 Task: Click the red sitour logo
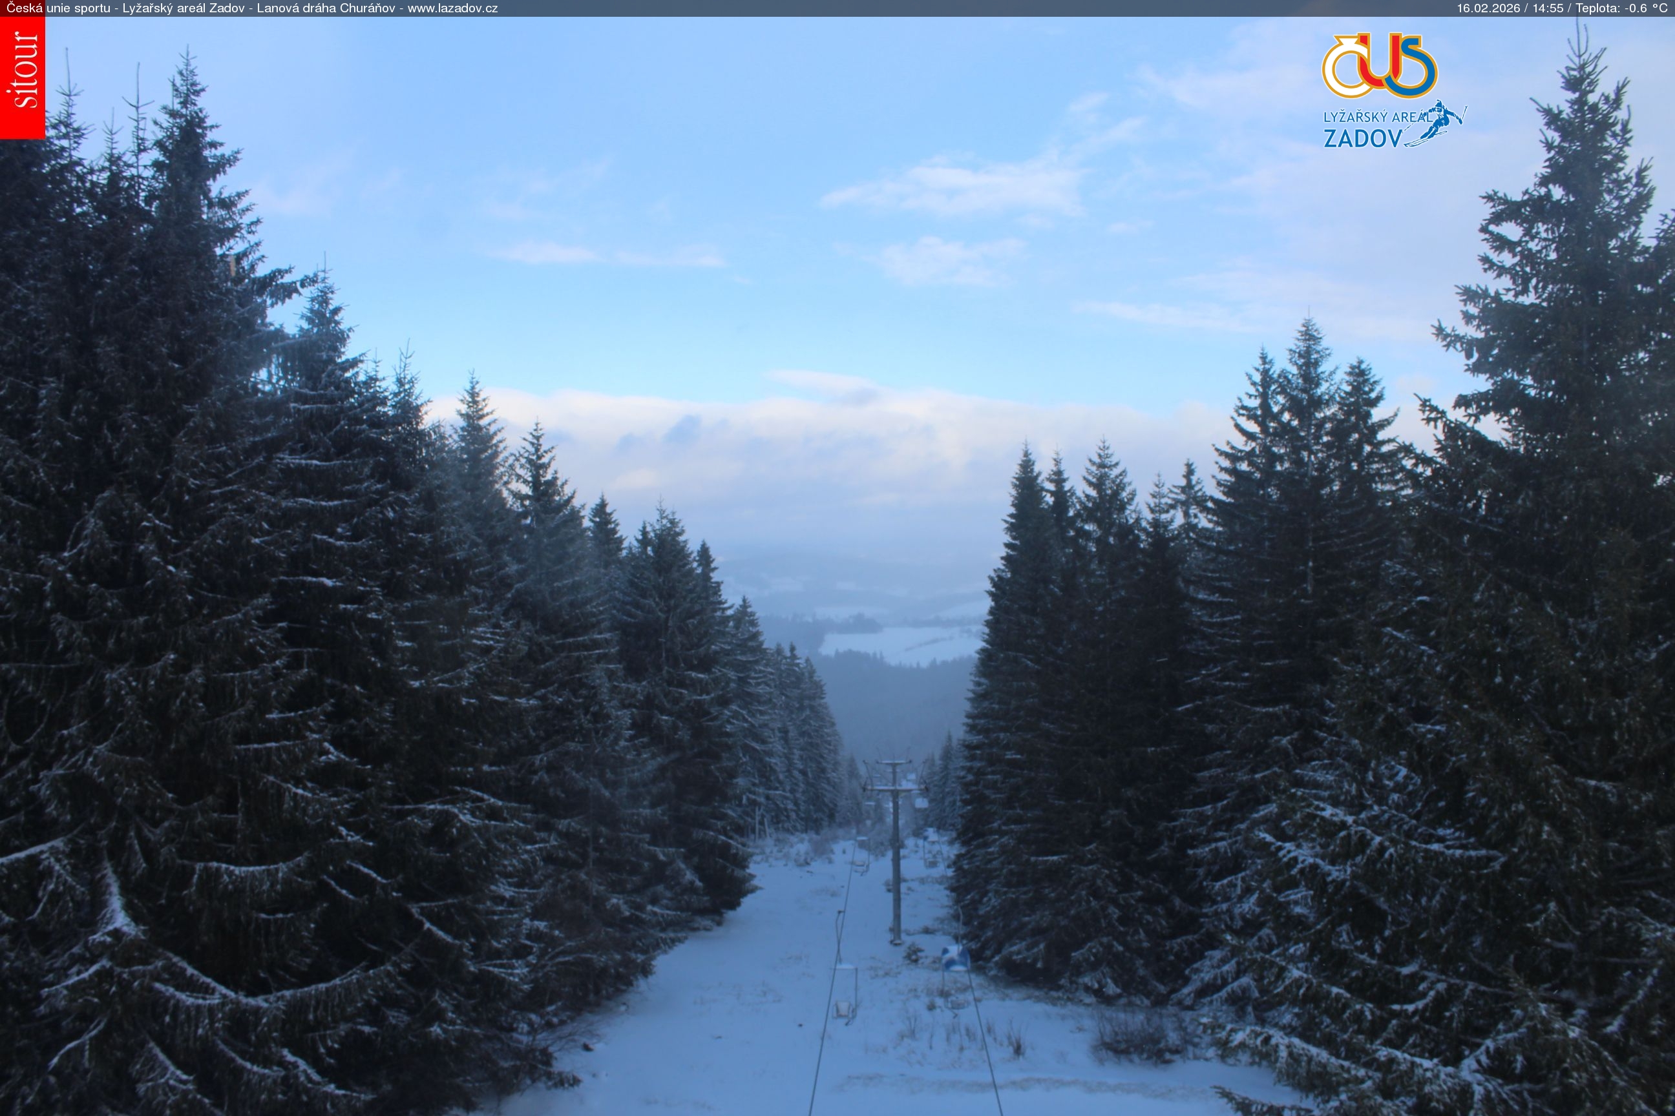click(x=22, y=77)
